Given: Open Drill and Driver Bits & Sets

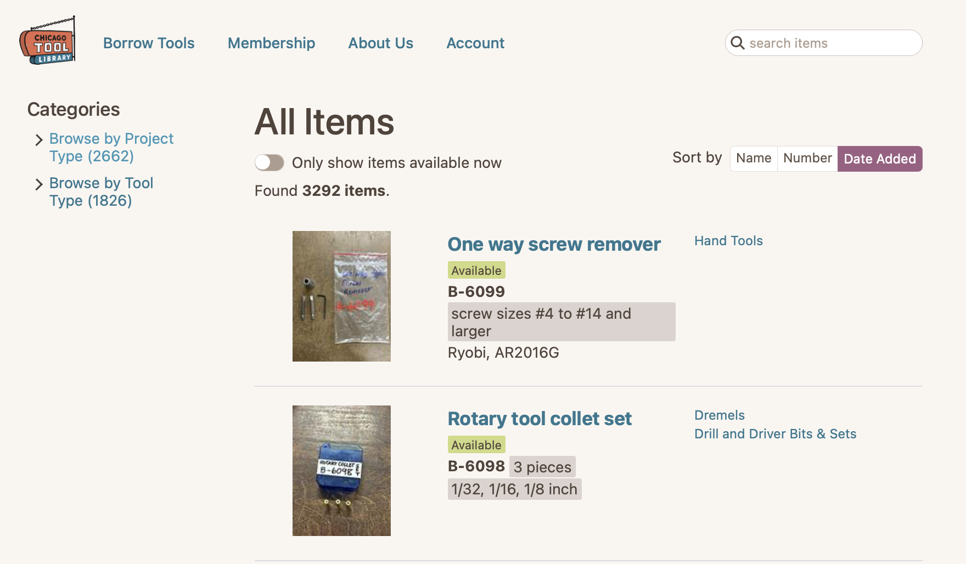Looking at the screenshot, I should click(775, 434).
